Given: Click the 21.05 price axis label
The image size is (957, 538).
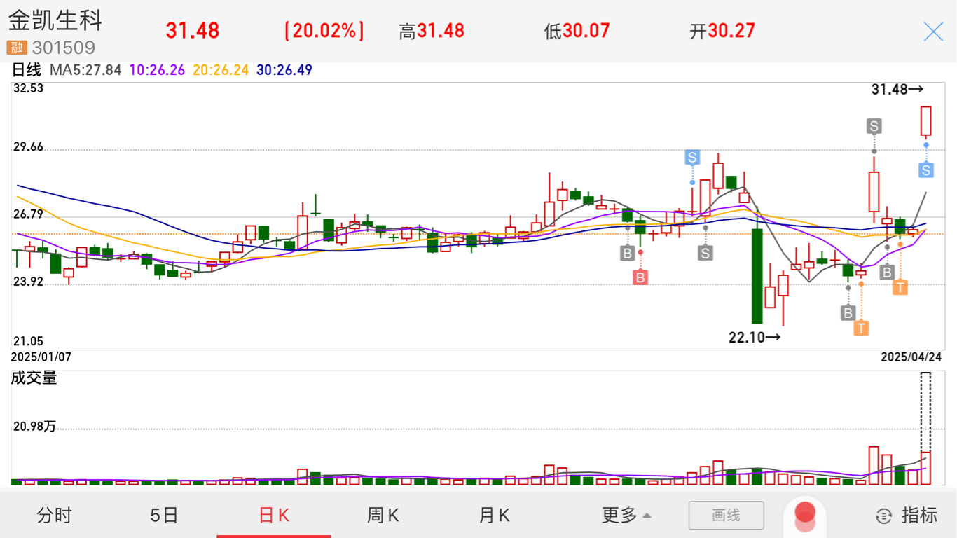Looking at the screenshot, I should click(x=28, y=341).
